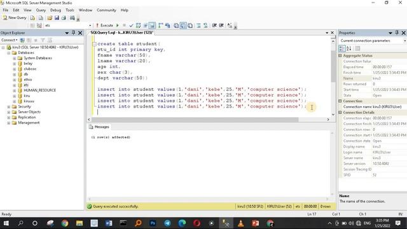Image resolution: width=407 pixels, height=229 pixels.
Task: Collapse the create table code block
Action: pyautogui.click(x=95, y=44)
